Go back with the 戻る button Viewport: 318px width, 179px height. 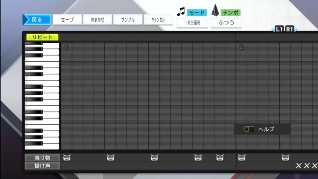pos(37,19)
